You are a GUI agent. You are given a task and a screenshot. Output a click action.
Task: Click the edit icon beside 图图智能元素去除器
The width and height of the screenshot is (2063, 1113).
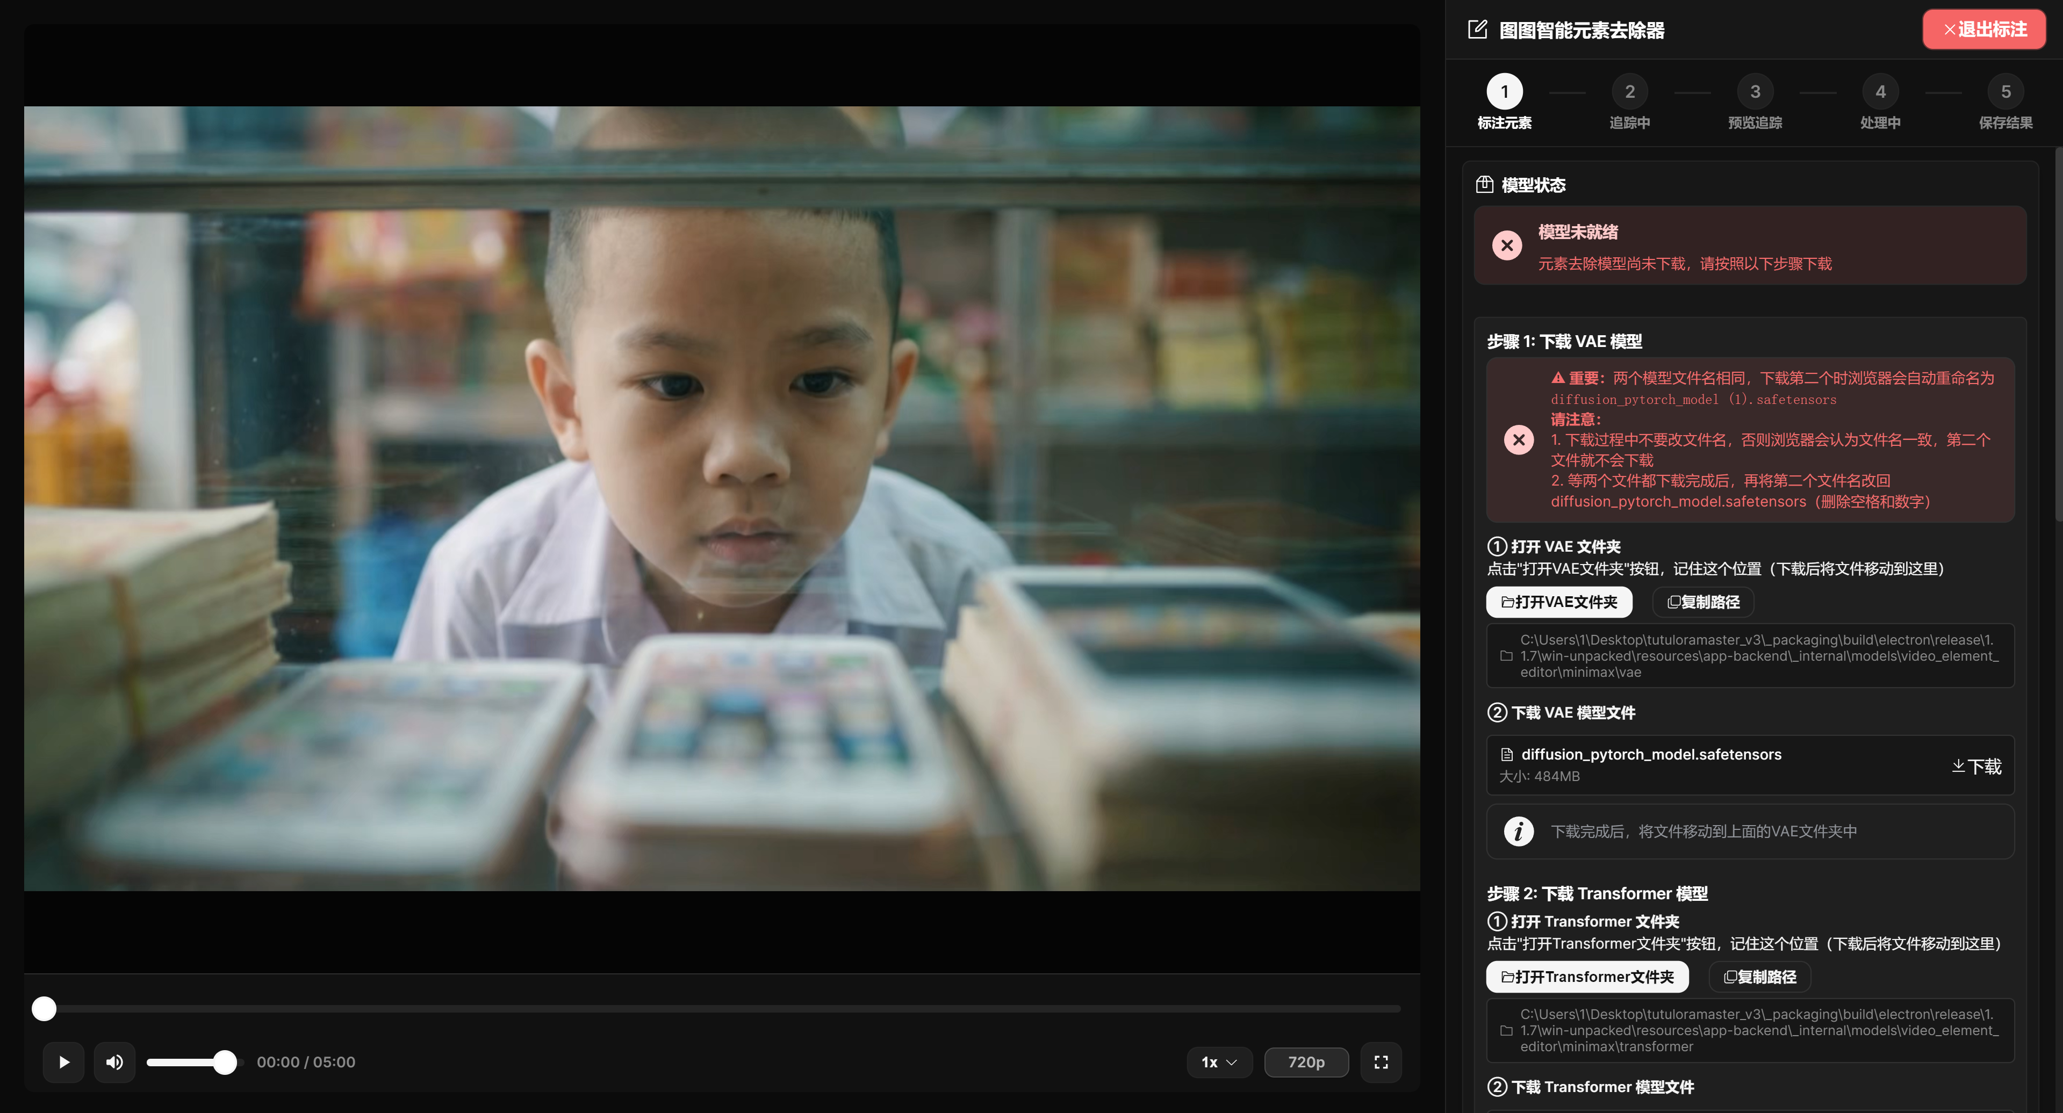pyautogui.click(x=1478, y=30)
